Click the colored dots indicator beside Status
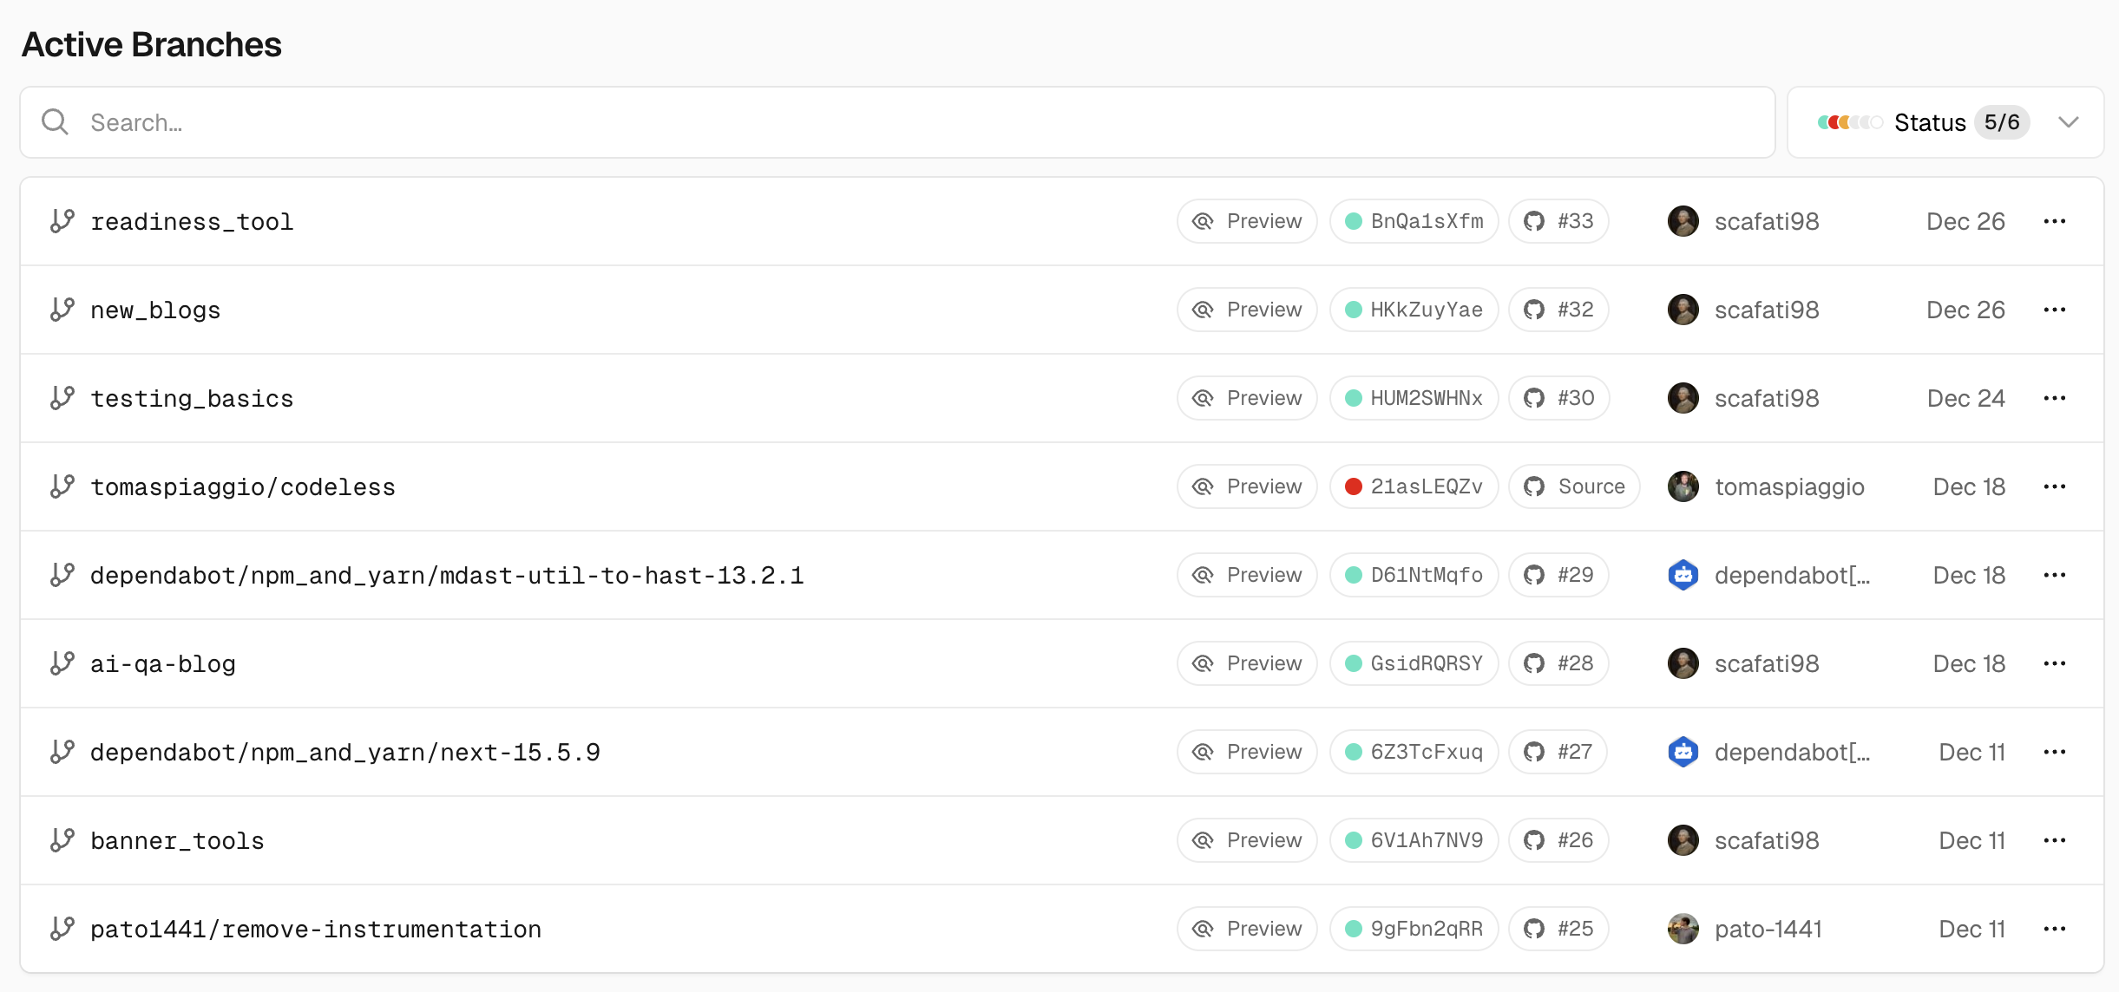Screen dimensions: 2119x992 click(x=1850, y=122)
